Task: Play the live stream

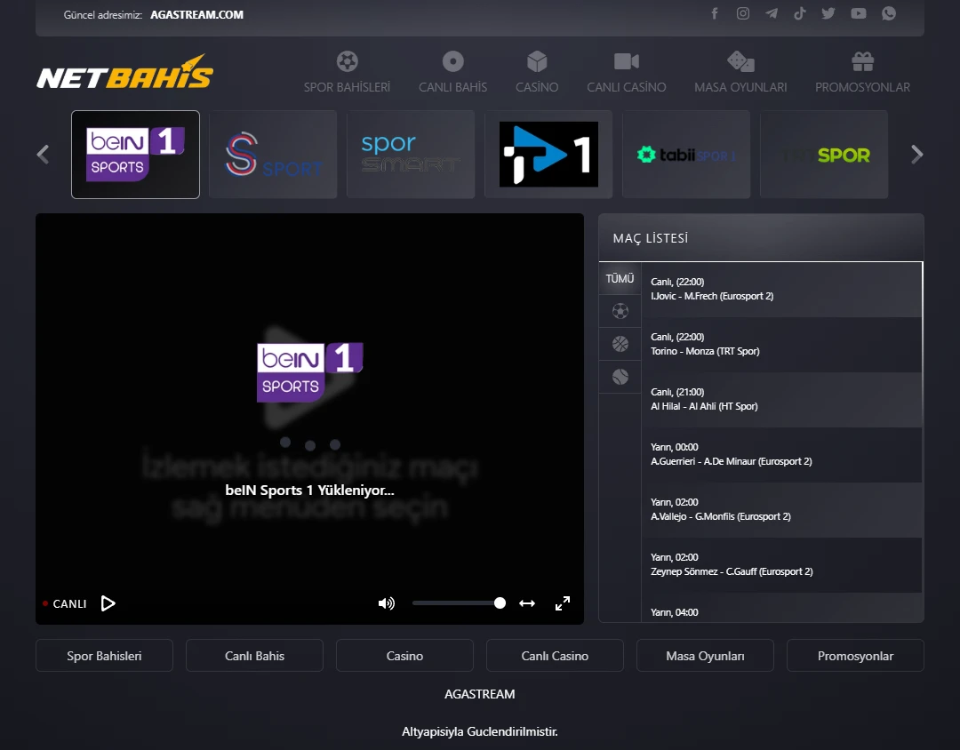Action: pos(108,603)
